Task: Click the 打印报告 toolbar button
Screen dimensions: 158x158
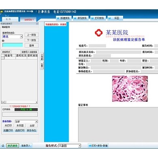Action: tap(98, 18)
